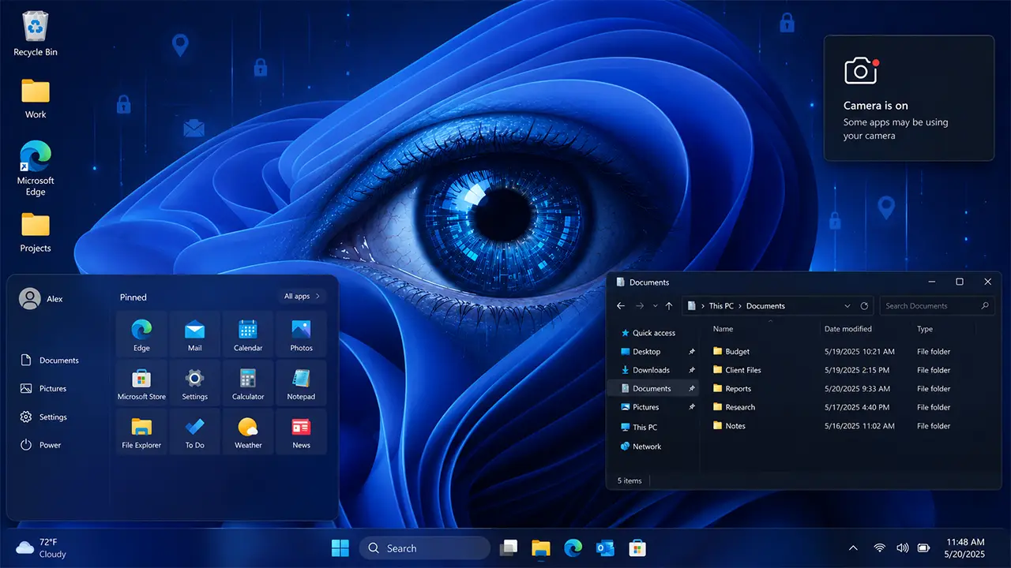Click the Recycle Bin desktop icon
Viewport: 1011px width, 568px height.
(x=36, y=34)
